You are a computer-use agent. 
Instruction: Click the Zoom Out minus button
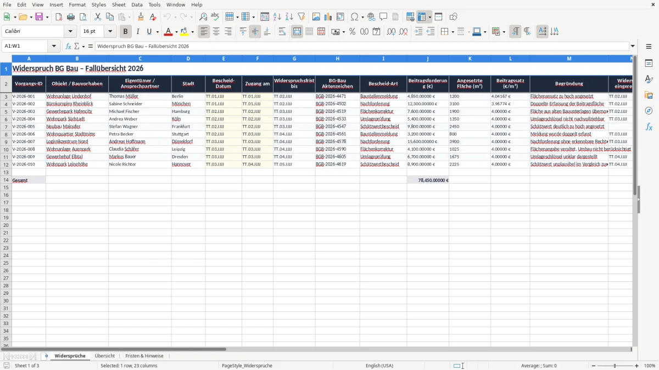click(593, 366)
